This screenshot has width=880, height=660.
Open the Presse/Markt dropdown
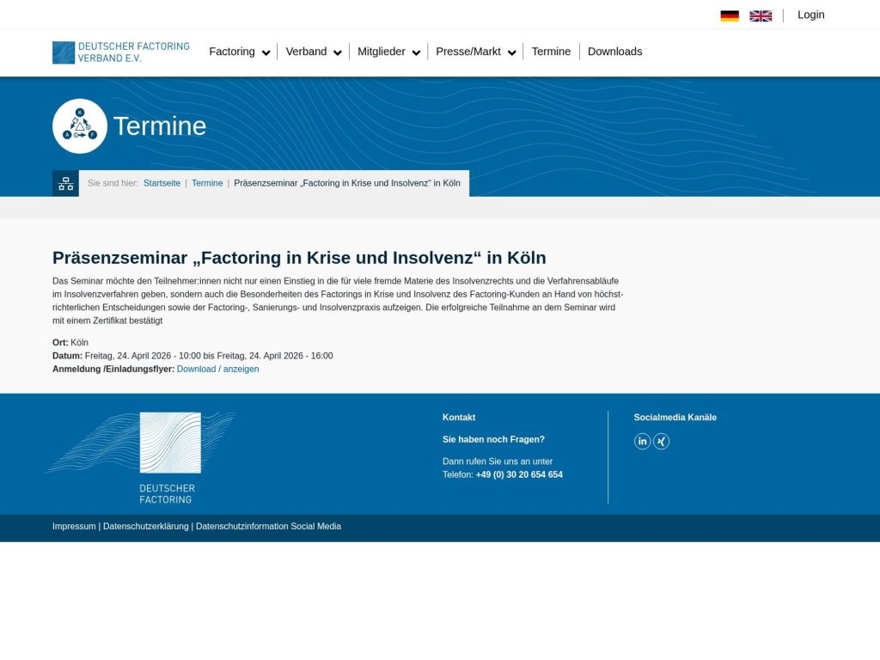[x=468, y=52]
